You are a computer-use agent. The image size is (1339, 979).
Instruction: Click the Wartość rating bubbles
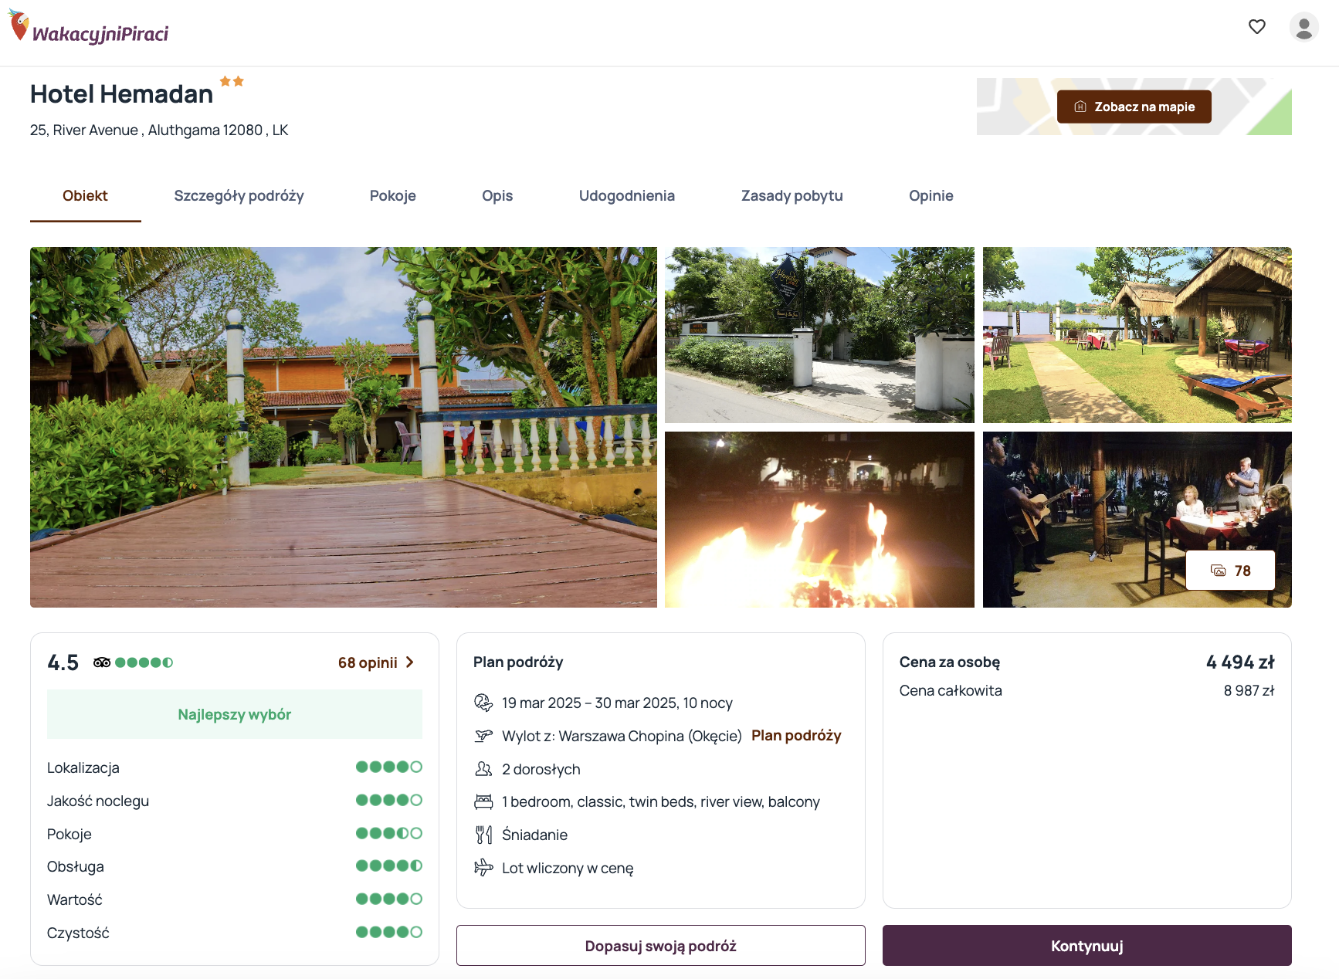point(389,899)
